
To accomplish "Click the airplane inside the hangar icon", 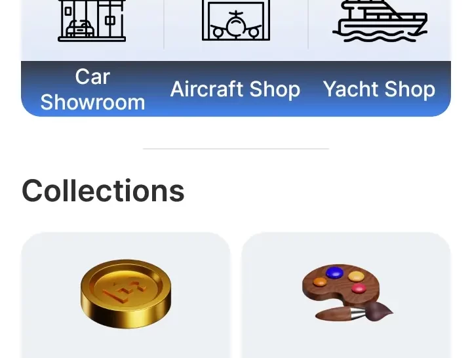I will [236, 26].
